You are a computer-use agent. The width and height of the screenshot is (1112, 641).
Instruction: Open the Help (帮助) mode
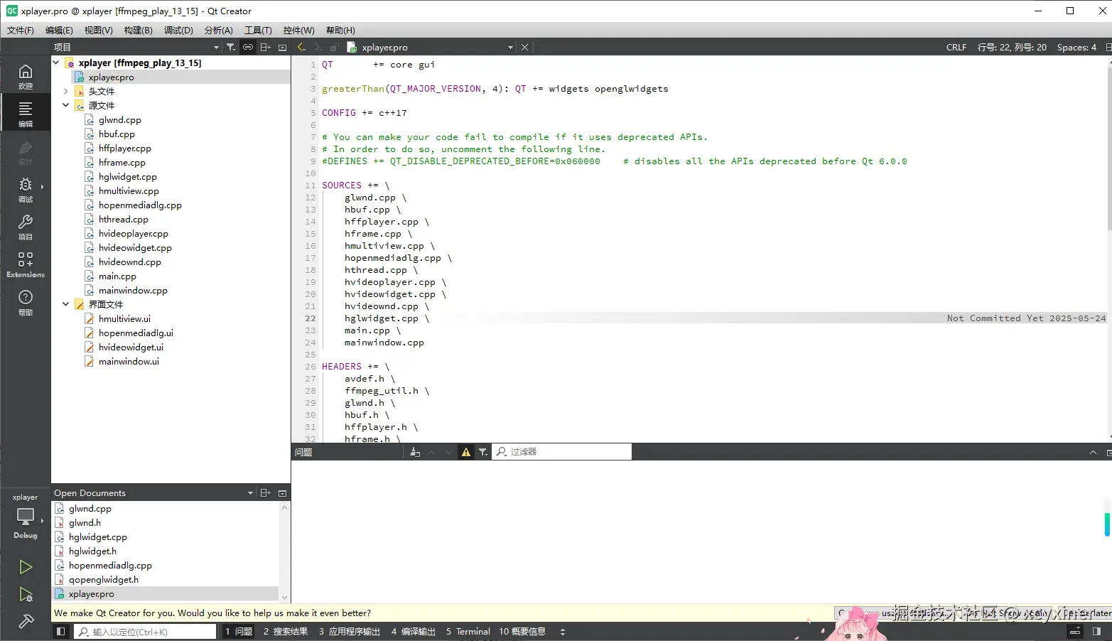[x=26, y=303]
